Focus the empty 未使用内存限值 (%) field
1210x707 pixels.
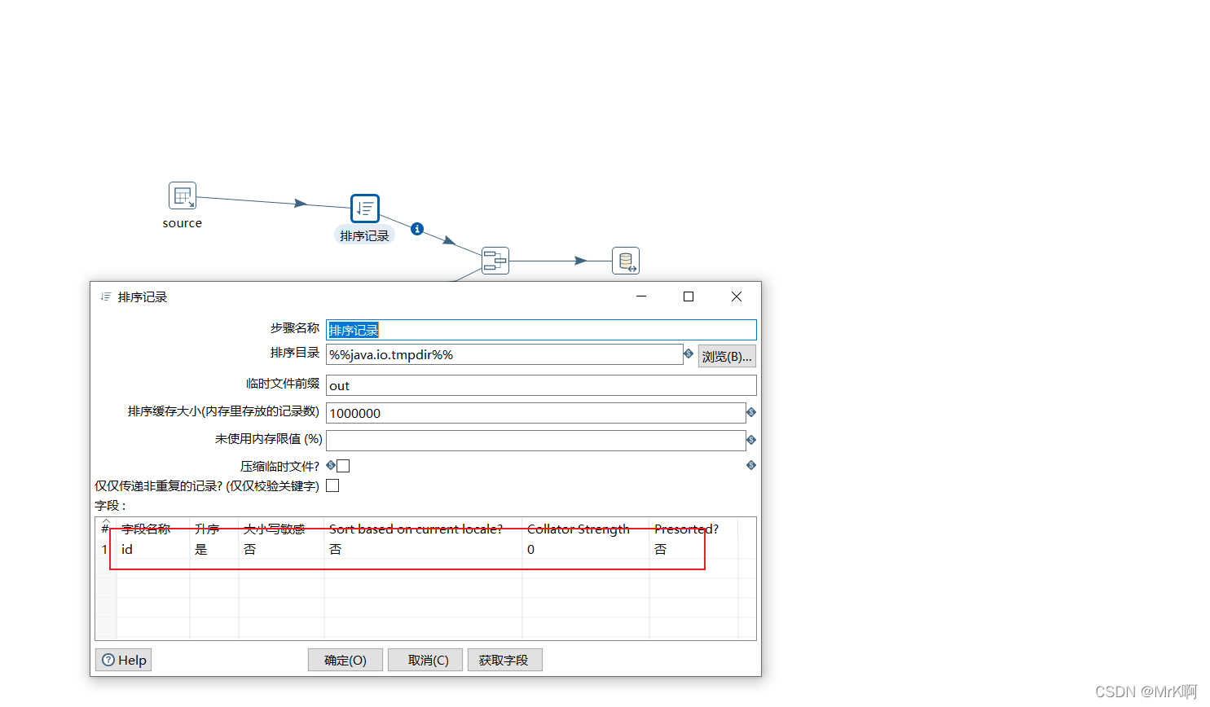(535, 441)
